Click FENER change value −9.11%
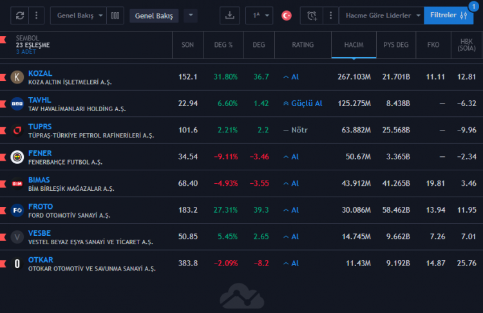 [226, 157]
